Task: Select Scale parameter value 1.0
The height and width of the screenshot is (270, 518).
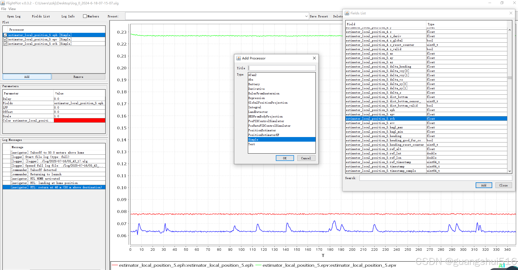Action: coord(80,116)
